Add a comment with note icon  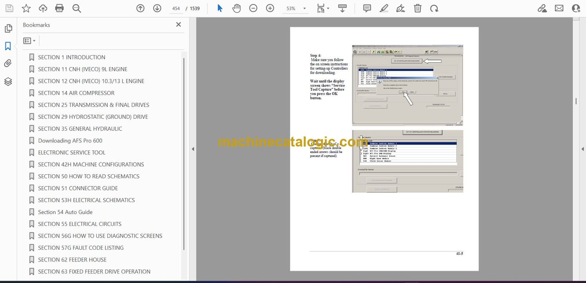coord(367,8)
